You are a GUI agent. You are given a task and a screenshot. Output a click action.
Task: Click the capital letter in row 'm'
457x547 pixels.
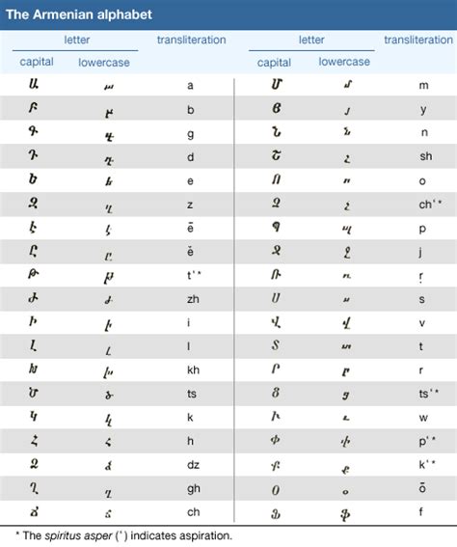(x=277, y=84)
